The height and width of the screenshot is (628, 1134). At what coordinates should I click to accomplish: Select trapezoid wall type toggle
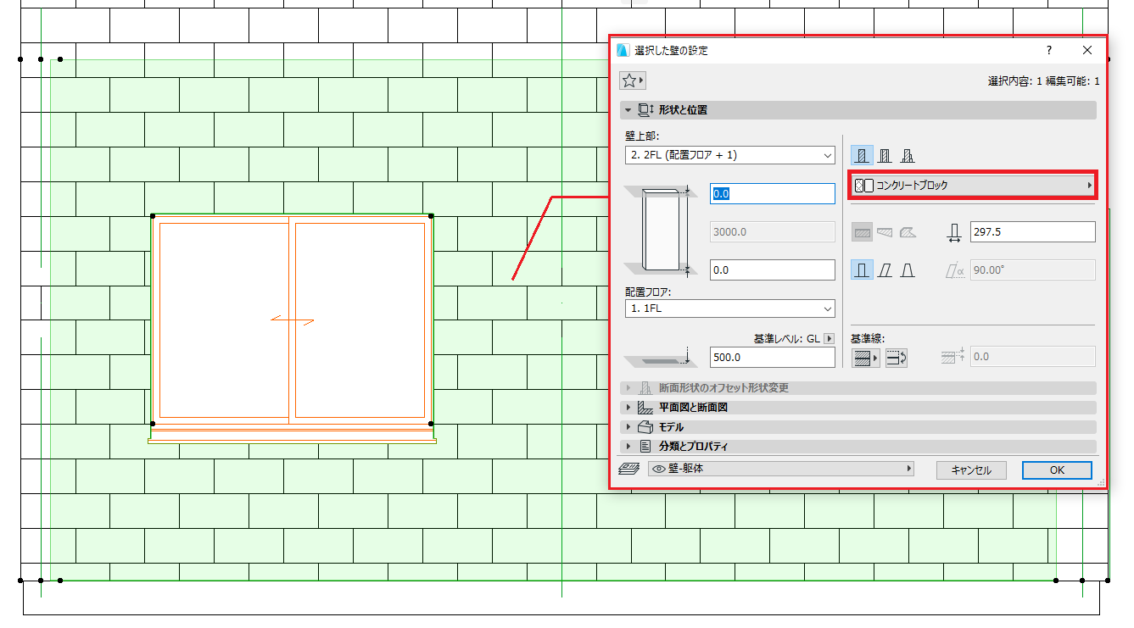tap(885, 231)
